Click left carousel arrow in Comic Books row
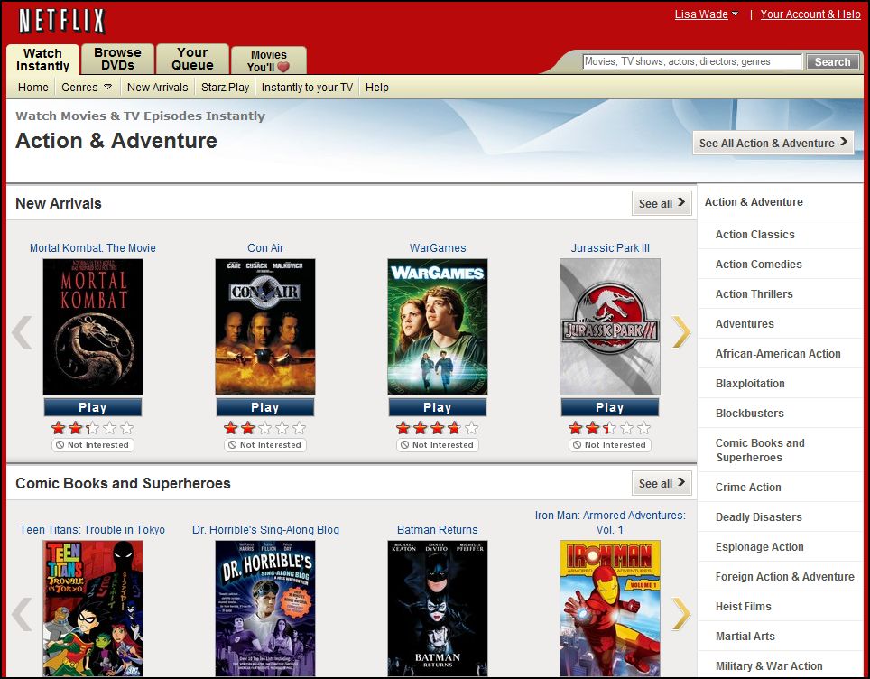The image size is (870, 679). [22, 614]
